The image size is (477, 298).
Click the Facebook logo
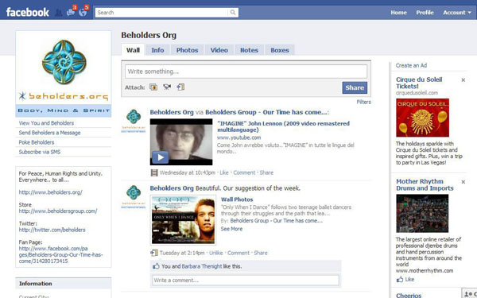27,12
